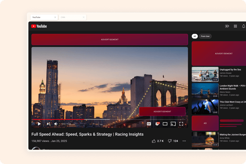Toggle closed captions (CC) on the video
Screen dimensions: 246x164
[149, 123]
